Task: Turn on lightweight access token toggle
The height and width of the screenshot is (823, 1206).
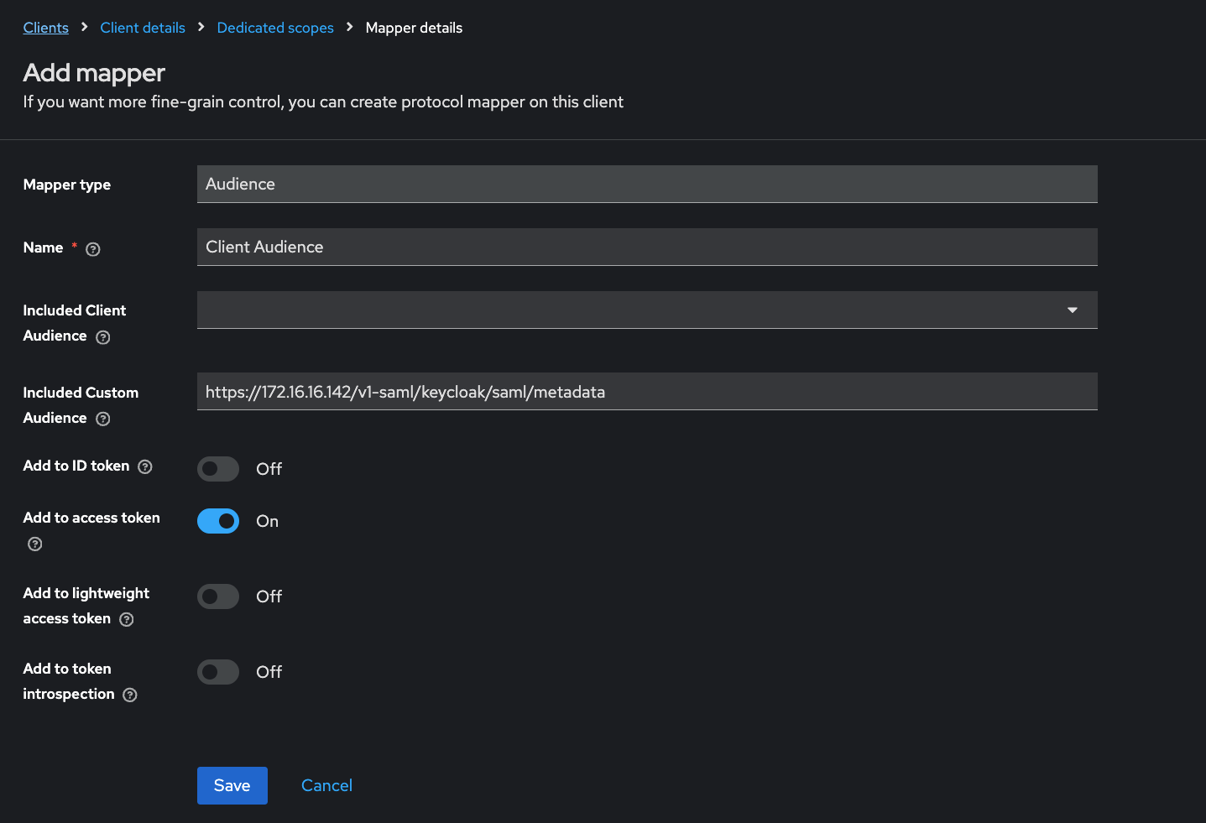Action: [218, 596]
